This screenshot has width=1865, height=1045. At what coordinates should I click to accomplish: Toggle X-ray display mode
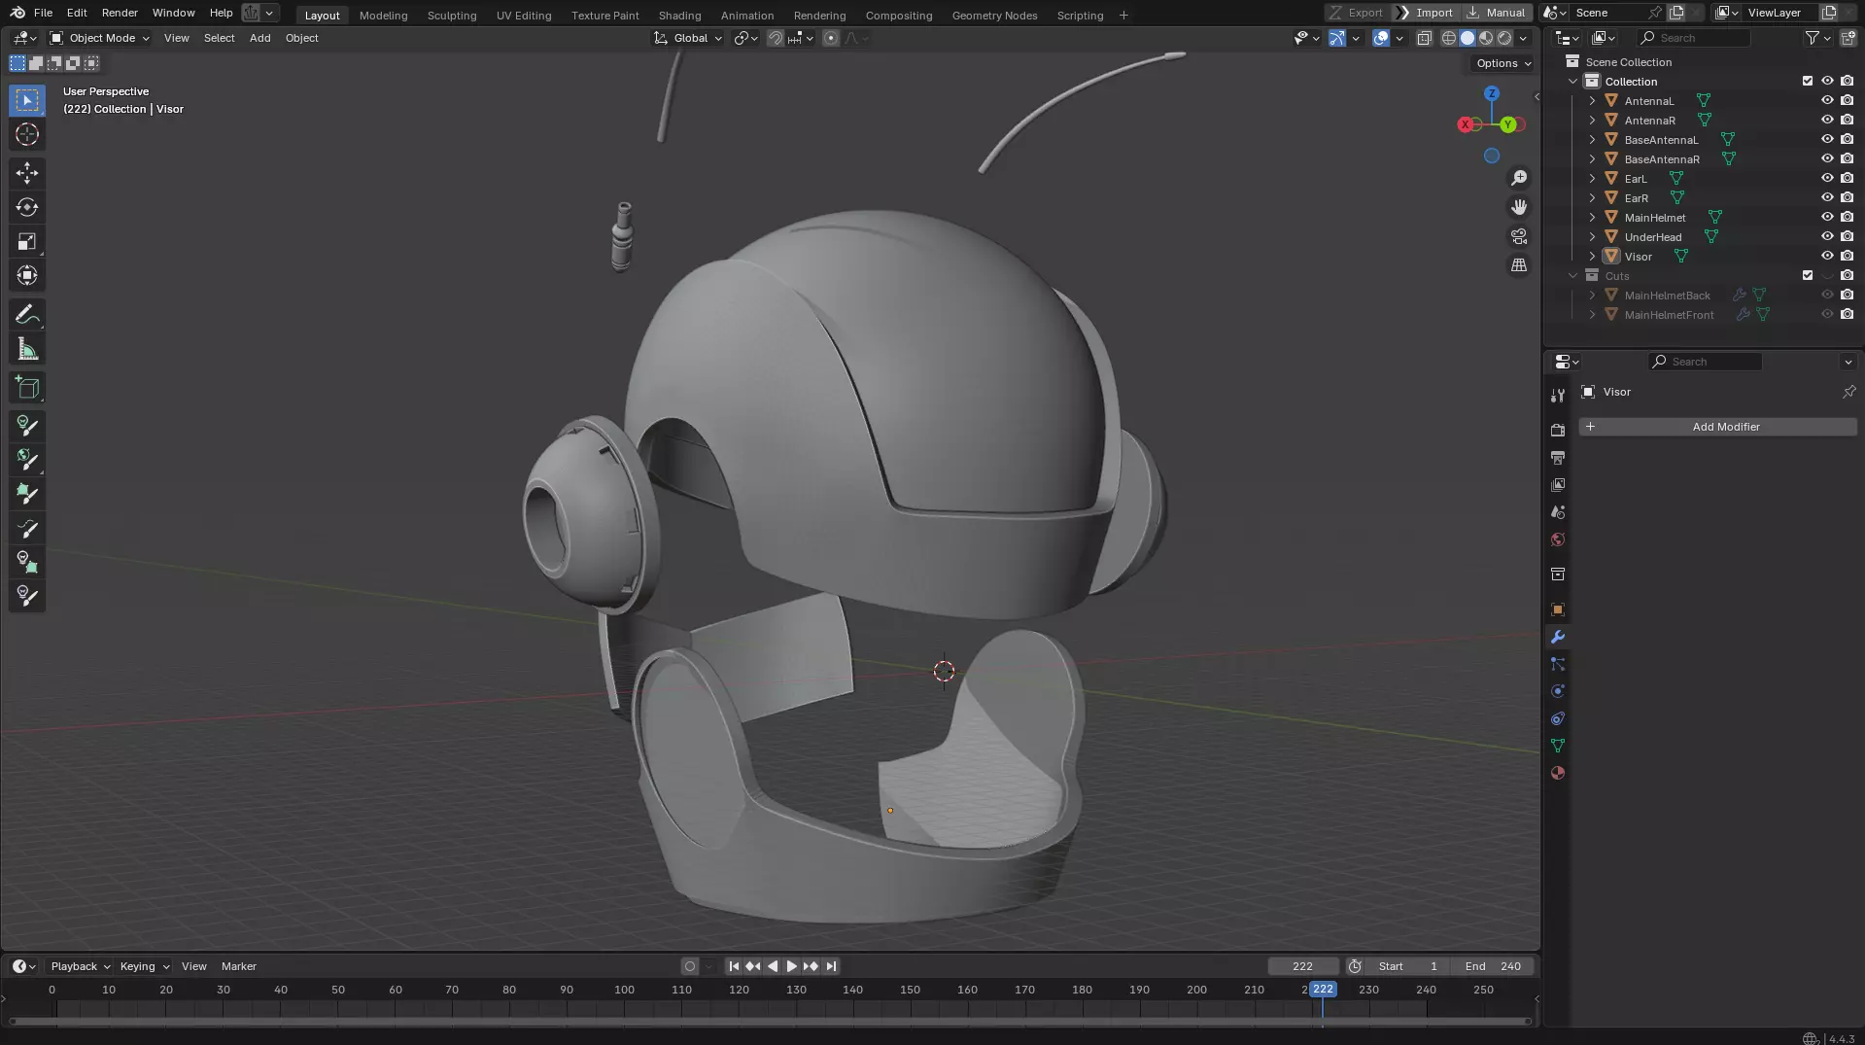coord(1424,38)
